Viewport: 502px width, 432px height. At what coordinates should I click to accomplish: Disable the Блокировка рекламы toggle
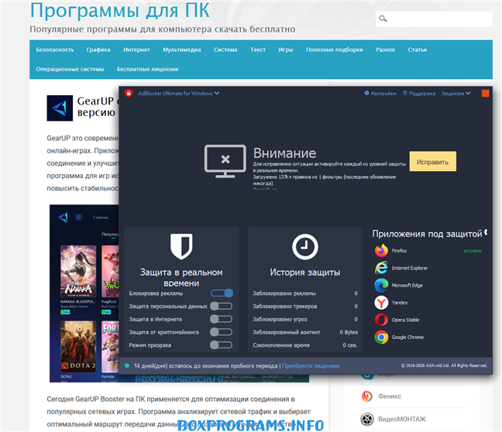222,293
